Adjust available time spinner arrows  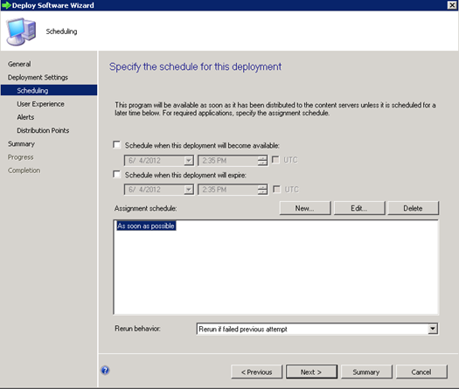(x=262, y=160)
